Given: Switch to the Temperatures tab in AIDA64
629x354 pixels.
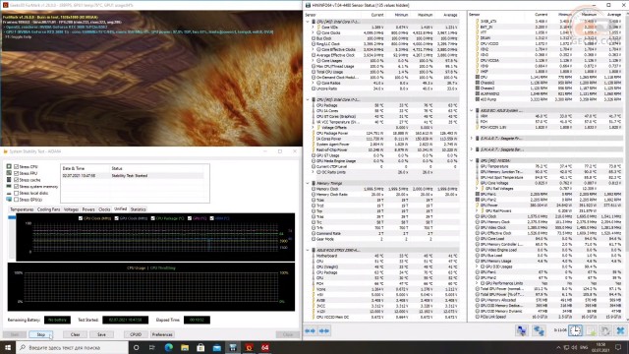Looking at the screenshot, I should tap(22, 209).
